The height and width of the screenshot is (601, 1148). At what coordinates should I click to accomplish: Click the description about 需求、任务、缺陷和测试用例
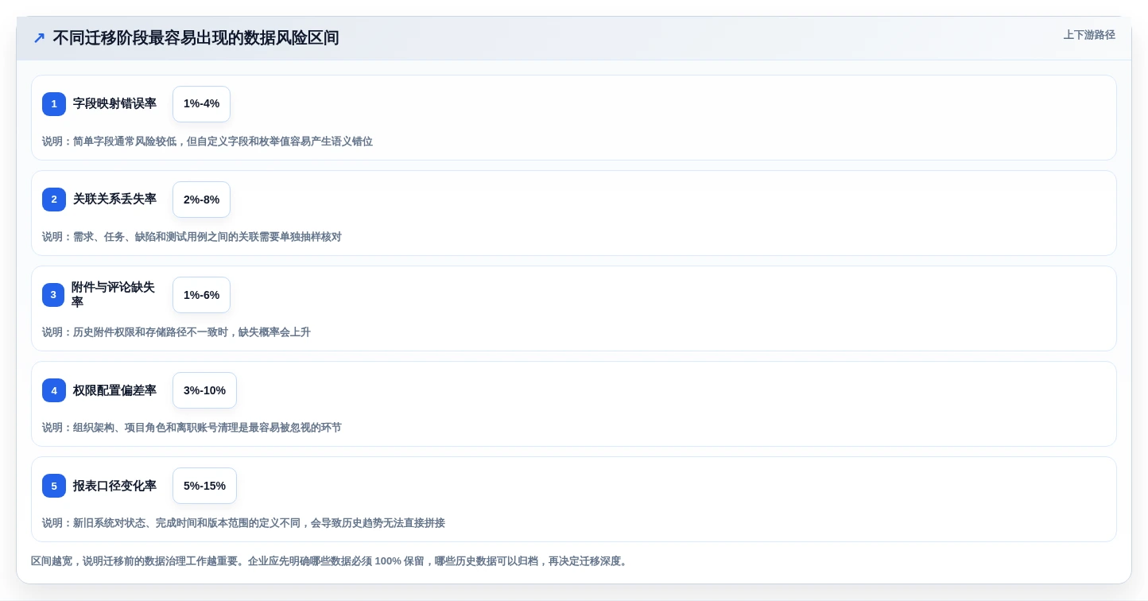pyautogui.click(x=192, y=237)
